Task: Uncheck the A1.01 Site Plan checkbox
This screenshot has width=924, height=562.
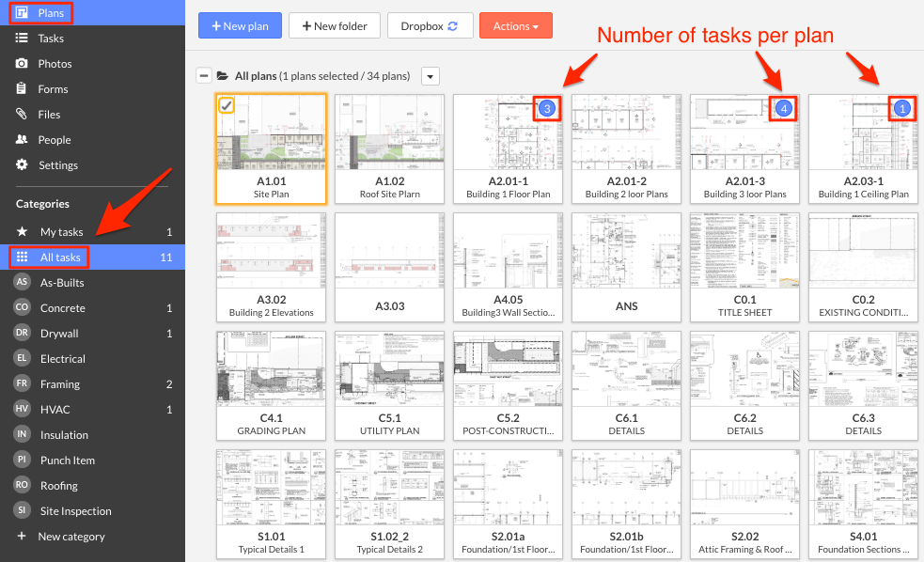Action: pos(226,106)
